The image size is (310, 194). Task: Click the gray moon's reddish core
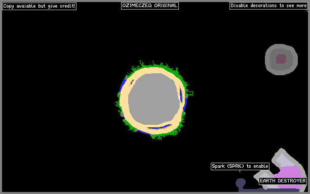(281, 59)
